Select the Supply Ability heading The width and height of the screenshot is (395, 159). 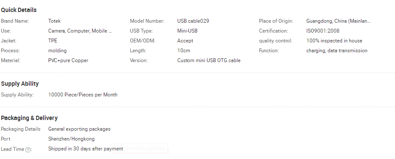(x=20, y=84)
